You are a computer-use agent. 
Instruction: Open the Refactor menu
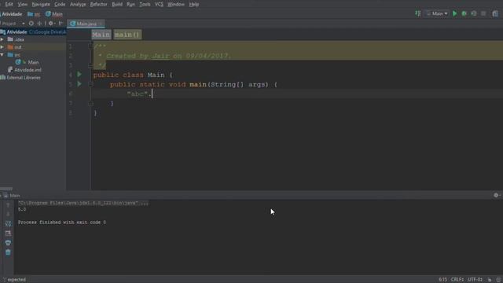[98, 5]
